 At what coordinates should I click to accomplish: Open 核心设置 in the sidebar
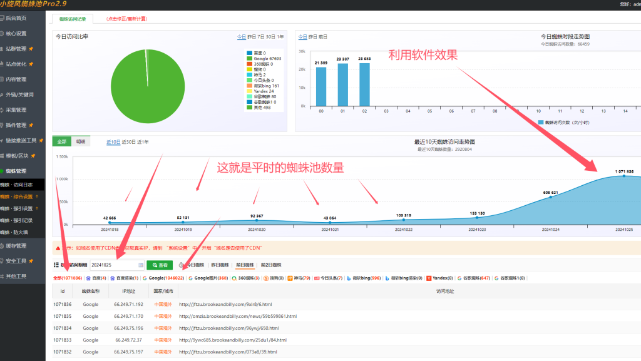click(x=16, y=34)
